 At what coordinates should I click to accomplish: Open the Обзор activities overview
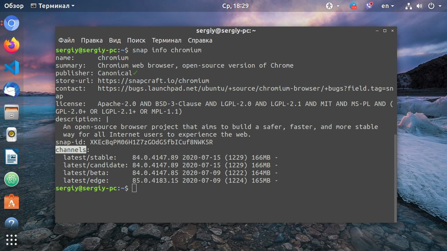tap(14, 6)
